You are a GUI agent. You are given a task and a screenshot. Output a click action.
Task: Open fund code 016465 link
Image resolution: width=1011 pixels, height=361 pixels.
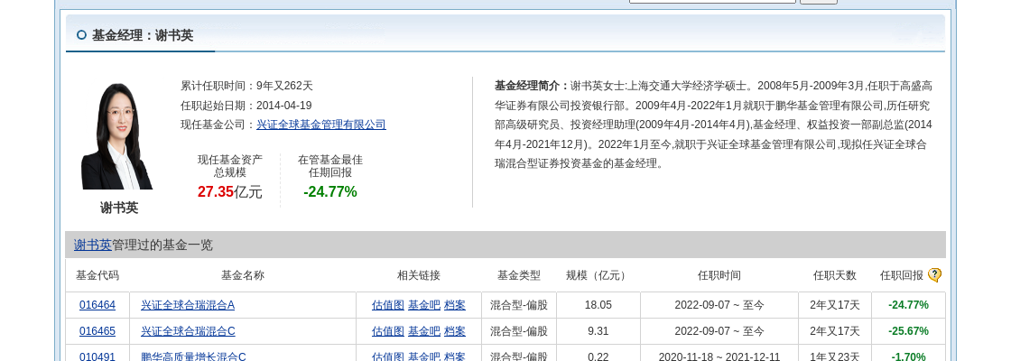(x=97, y=331)
